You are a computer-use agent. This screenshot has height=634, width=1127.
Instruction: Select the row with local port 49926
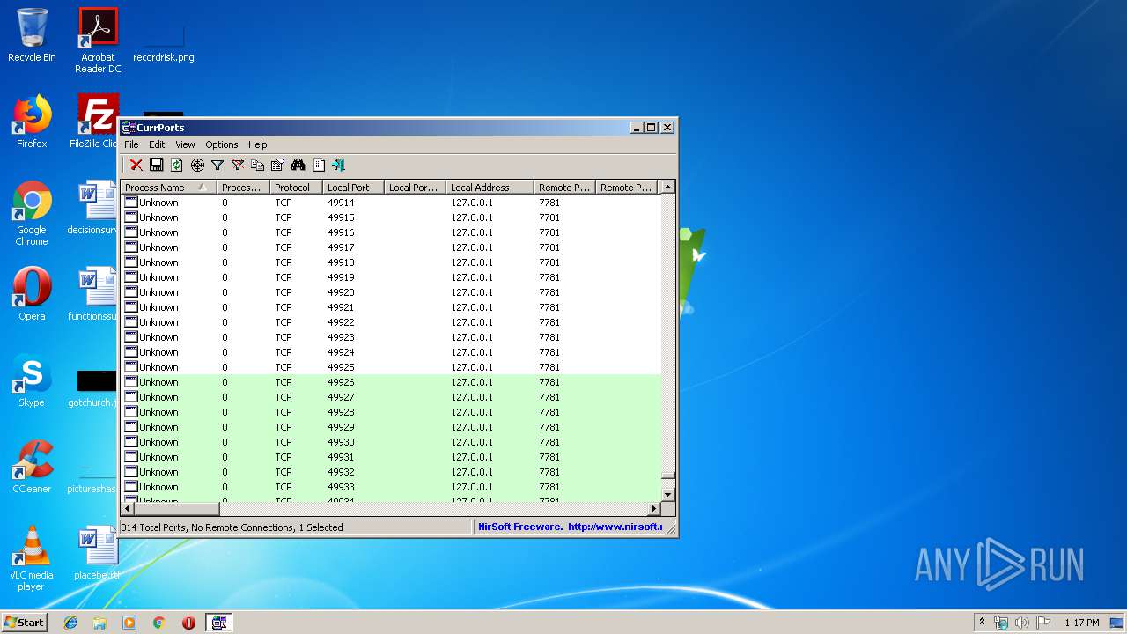pyautogui.click(x=391, y=382)
